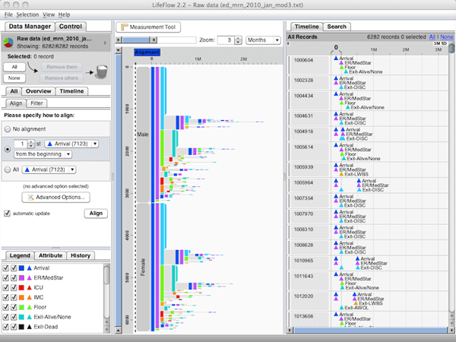Click the occurrence number stepper arrows

point(31,144)
